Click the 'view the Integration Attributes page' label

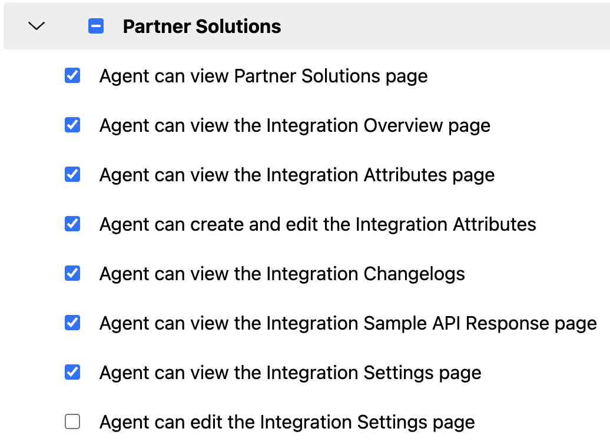point(297,175)
